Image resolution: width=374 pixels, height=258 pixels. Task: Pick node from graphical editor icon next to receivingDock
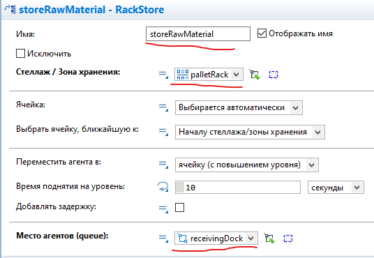[269, 238]
